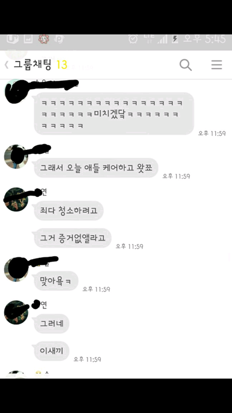Select the '그거 증거없앨라고' message bubble
This screenshot has height=413, width=232.
[72, 238]
